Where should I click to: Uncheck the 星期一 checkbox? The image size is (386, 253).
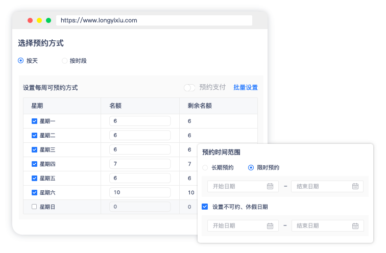(34, 121)
